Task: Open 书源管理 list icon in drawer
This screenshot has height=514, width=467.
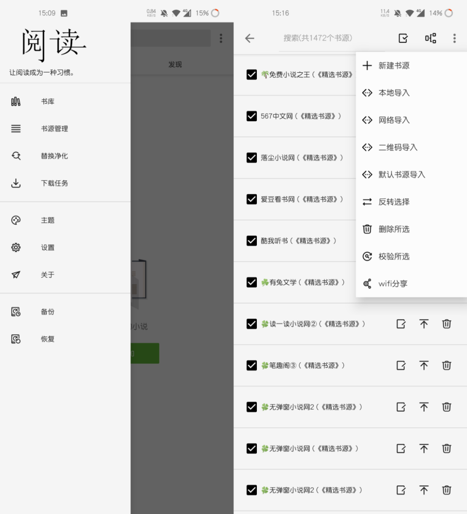Action: tap(16, 128)
